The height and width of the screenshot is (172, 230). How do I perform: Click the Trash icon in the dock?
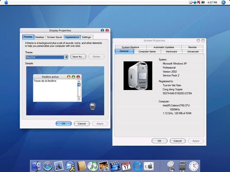click(x=182, y=166)
